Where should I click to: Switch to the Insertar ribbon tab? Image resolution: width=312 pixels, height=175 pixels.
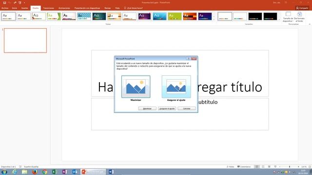point(25,8)
